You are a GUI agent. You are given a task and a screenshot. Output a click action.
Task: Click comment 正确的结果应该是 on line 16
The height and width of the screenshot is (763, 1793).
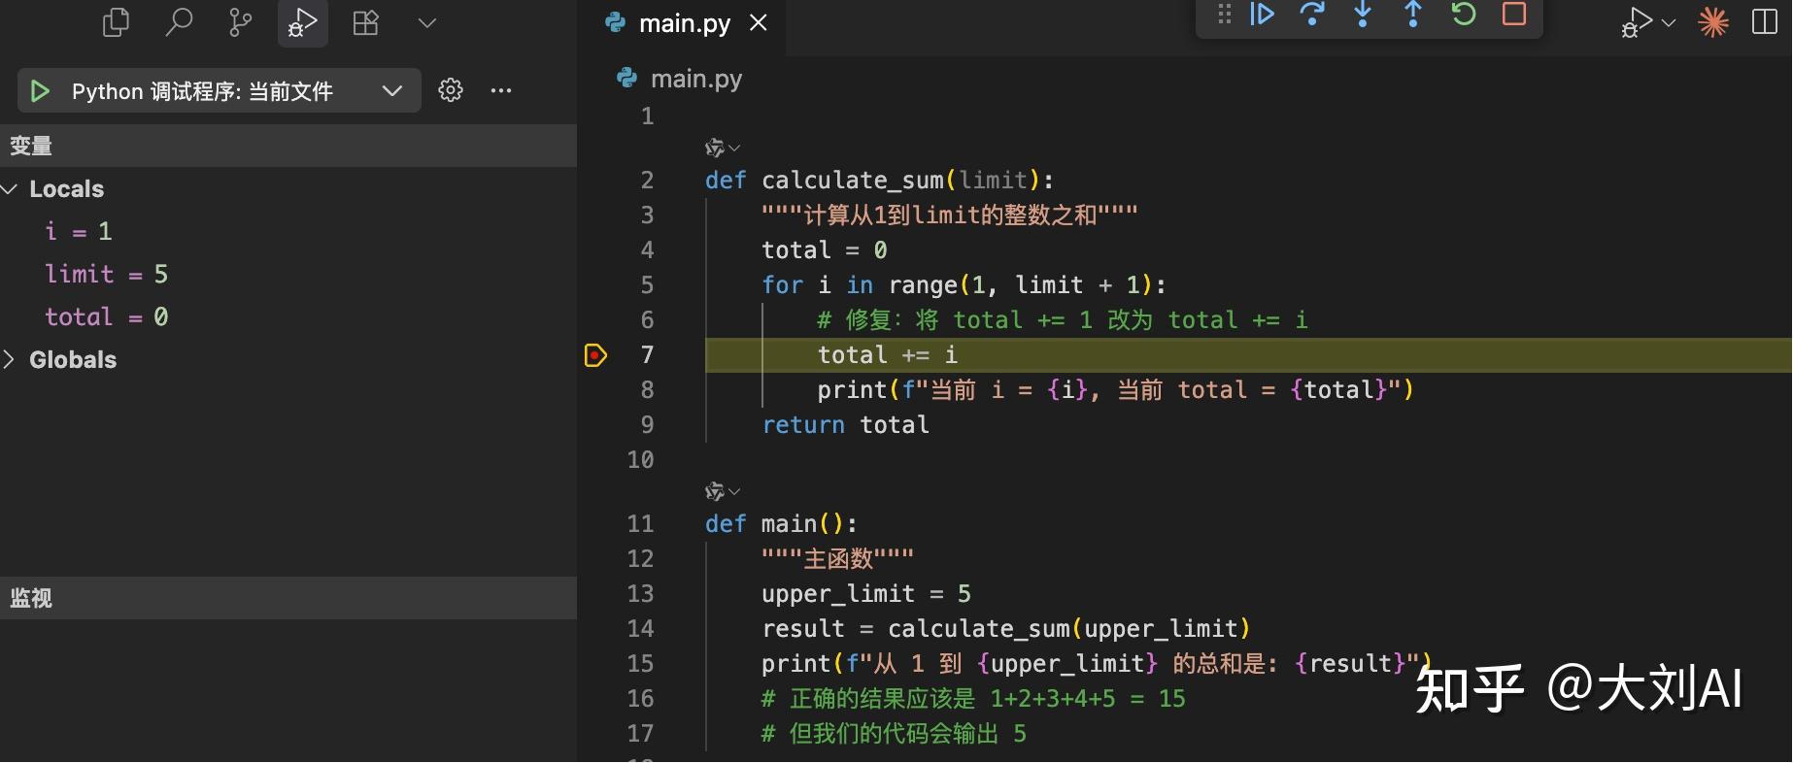point(973,699)
